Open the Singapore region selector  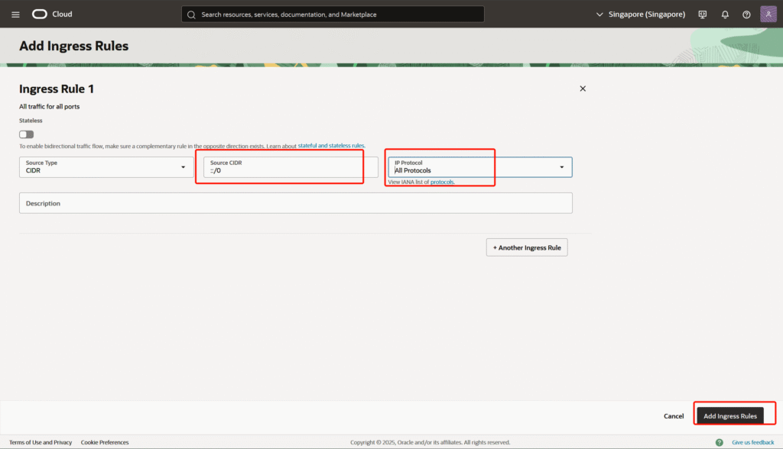(x=641, y=15)
